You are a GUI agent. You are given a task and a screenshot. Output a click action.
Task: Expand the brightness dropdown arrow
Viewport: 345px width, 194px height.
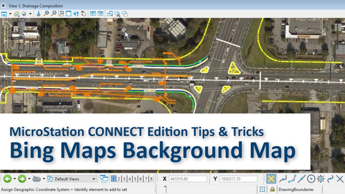30,14
